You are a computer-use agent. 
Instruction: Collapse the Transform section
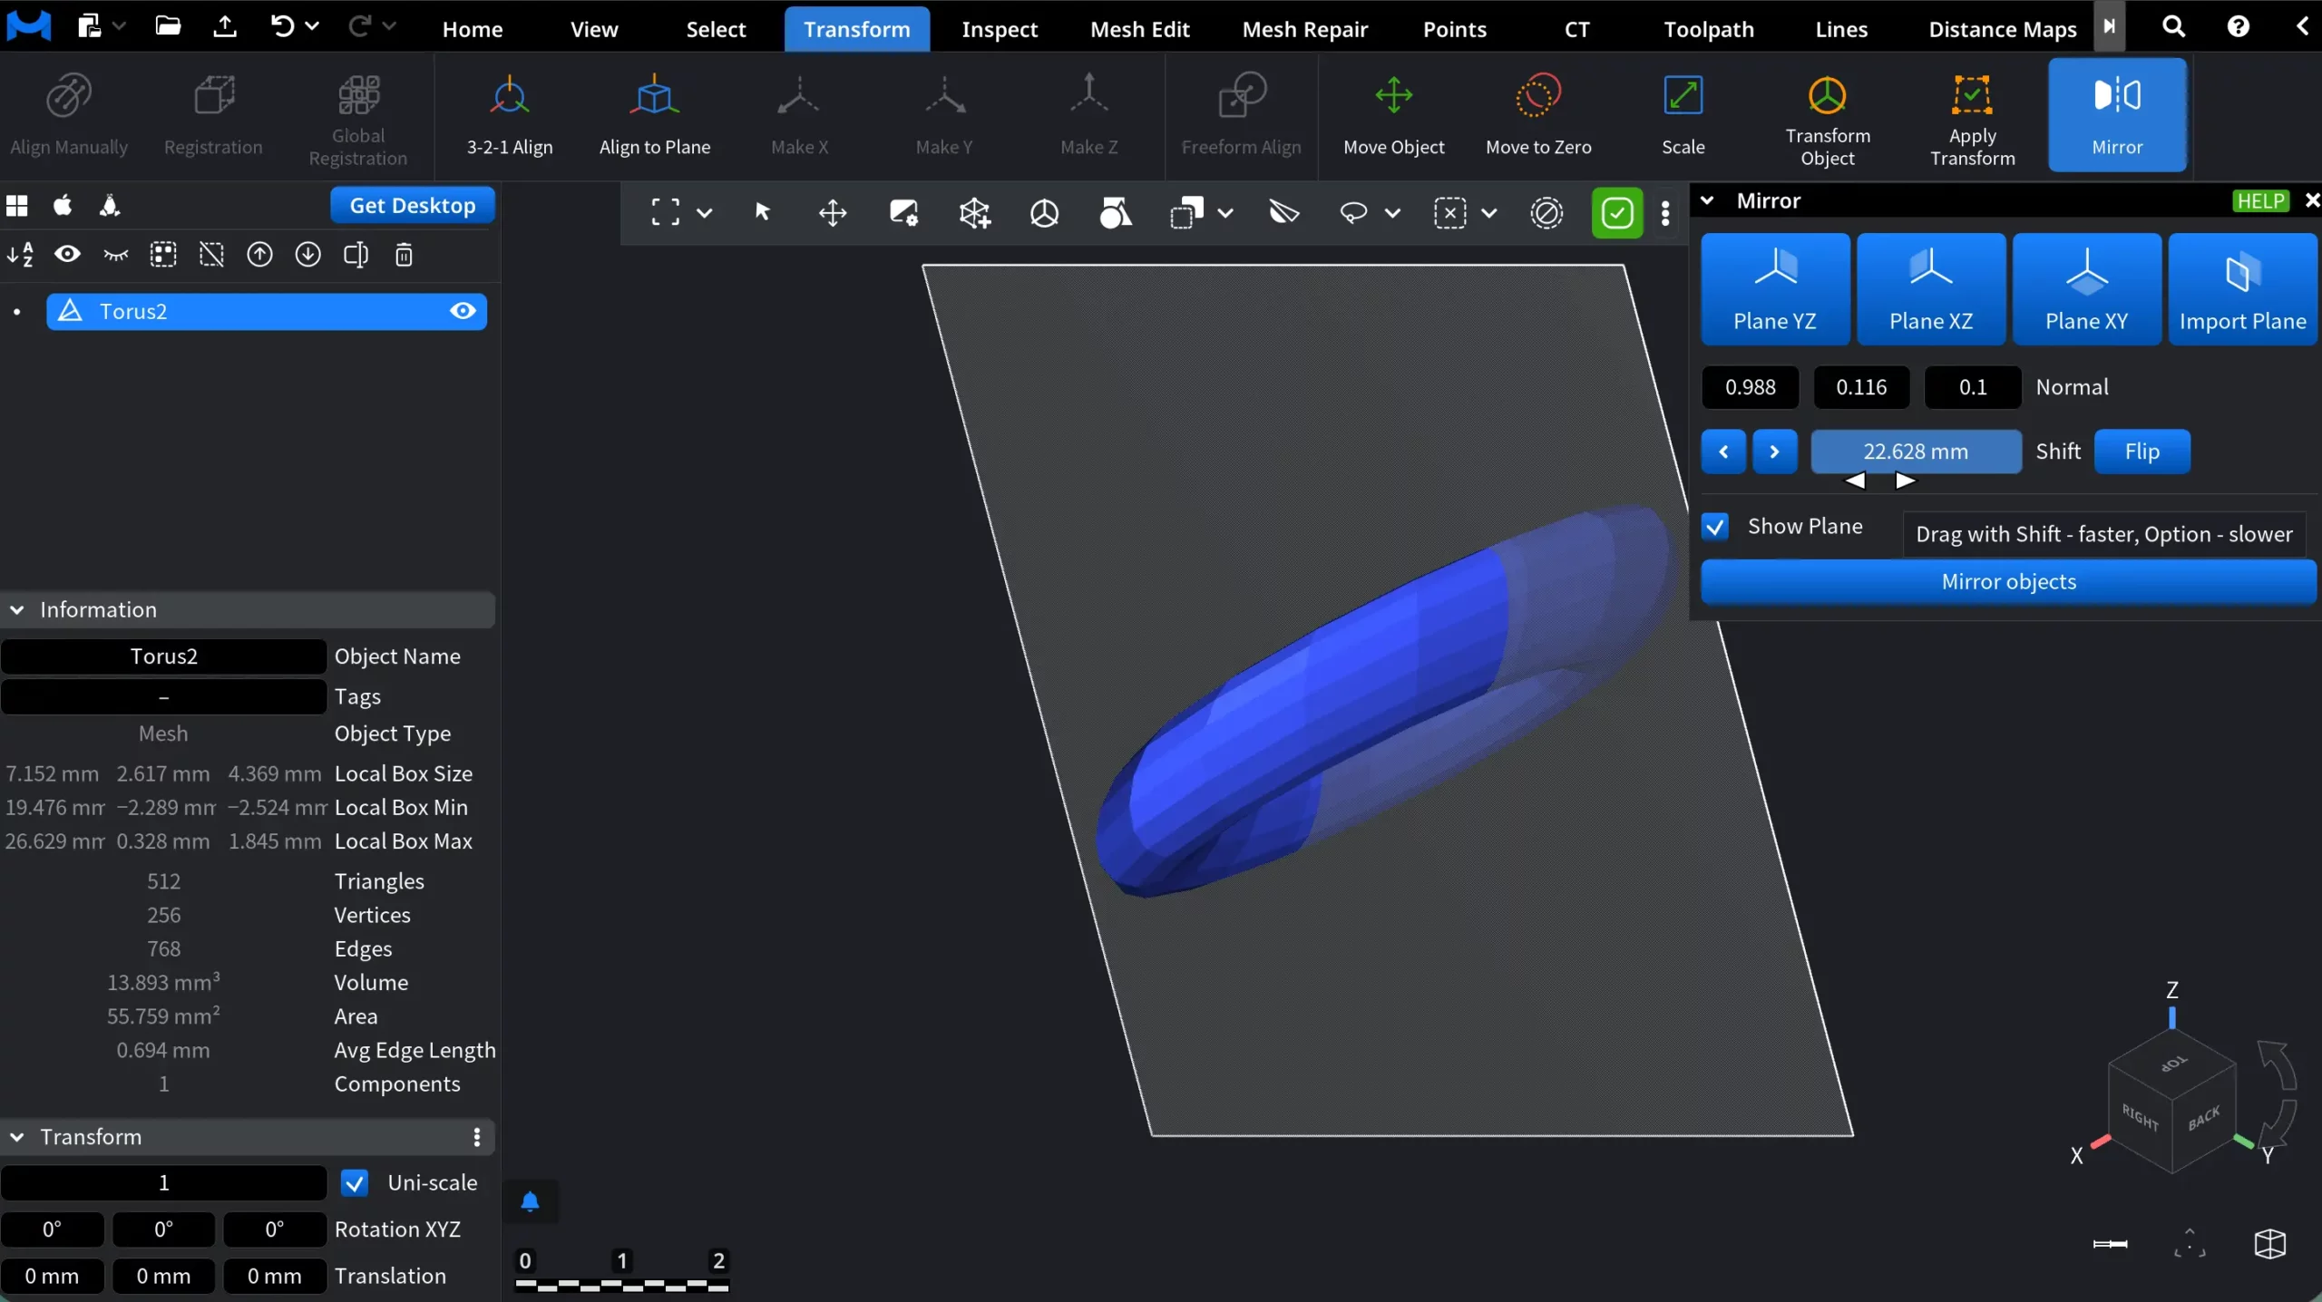15,1137
